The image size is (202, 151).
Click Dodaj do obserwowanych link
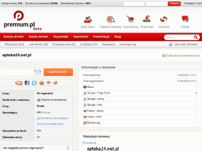(183, 55)
